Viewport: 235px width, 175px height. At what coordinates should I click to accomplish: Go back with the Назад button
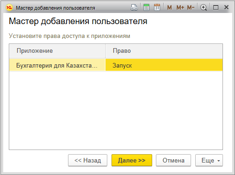click(87, 160)
